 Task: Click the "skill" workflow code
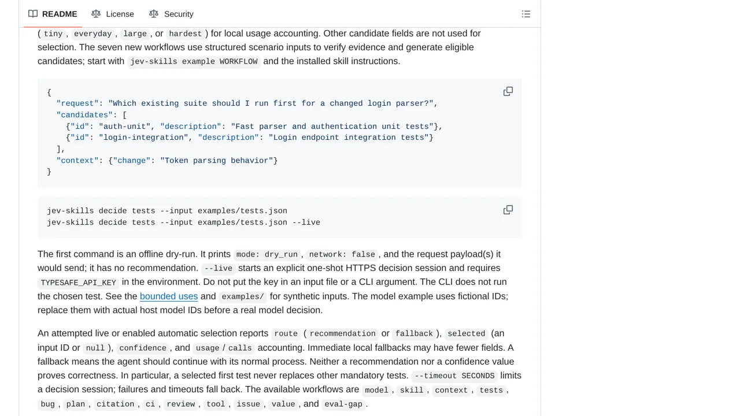[x=412, y=391]
